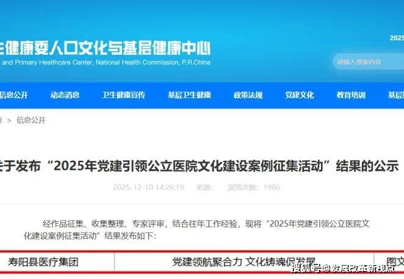Click the 浏览次数 1986 view counter

coord(254,187)
